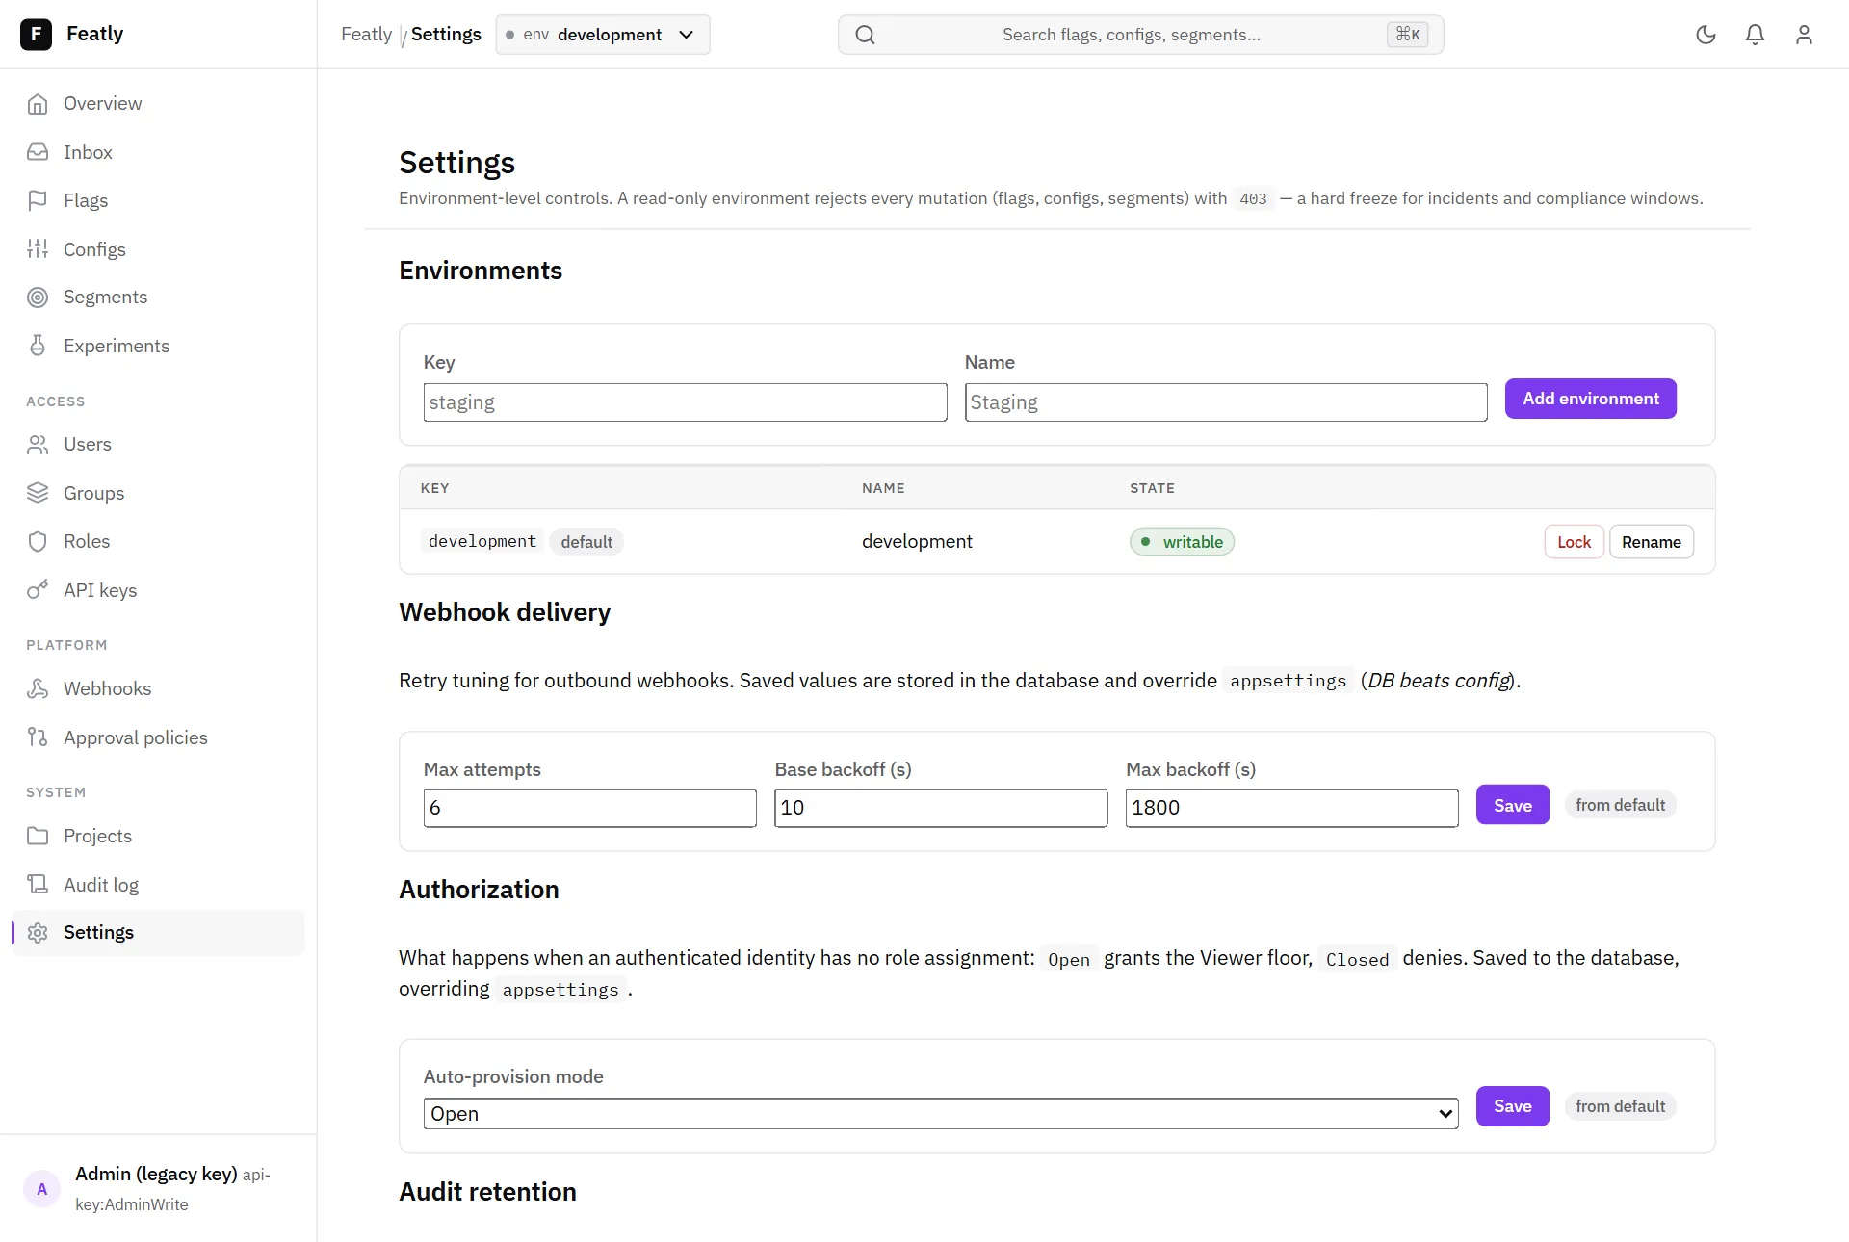Click Add environment button
The height and width of the screenshot is (1242, 1849).
coord(1590,399)
